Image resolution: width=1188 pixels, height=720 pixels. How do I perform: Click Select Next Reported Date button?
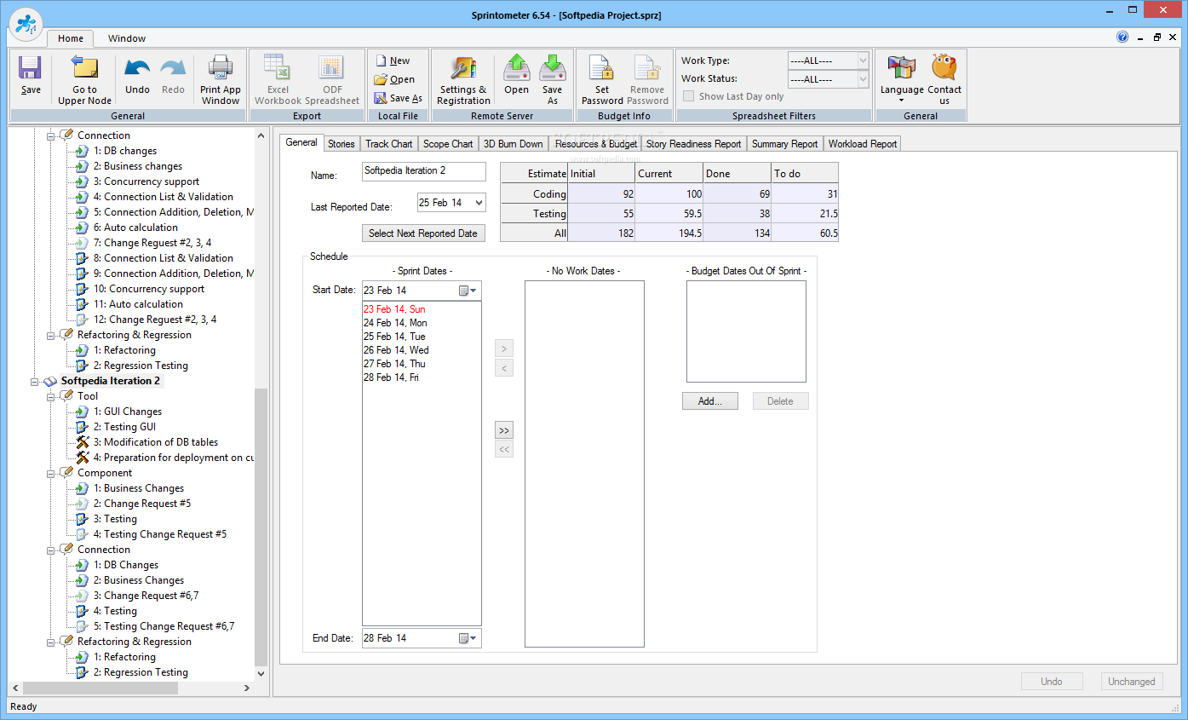tap(423, 233)
